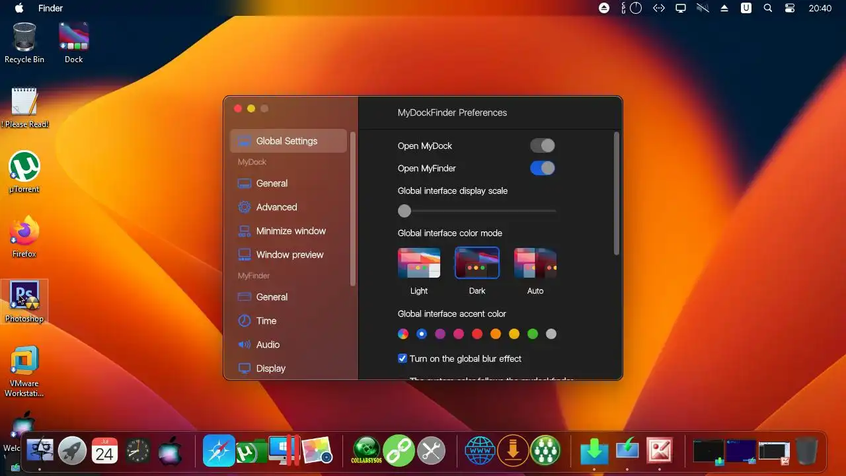Screen dimensions: 846x476
Task: Open the blue WWW globe icon in dock
Action: [x=481, y=451]
